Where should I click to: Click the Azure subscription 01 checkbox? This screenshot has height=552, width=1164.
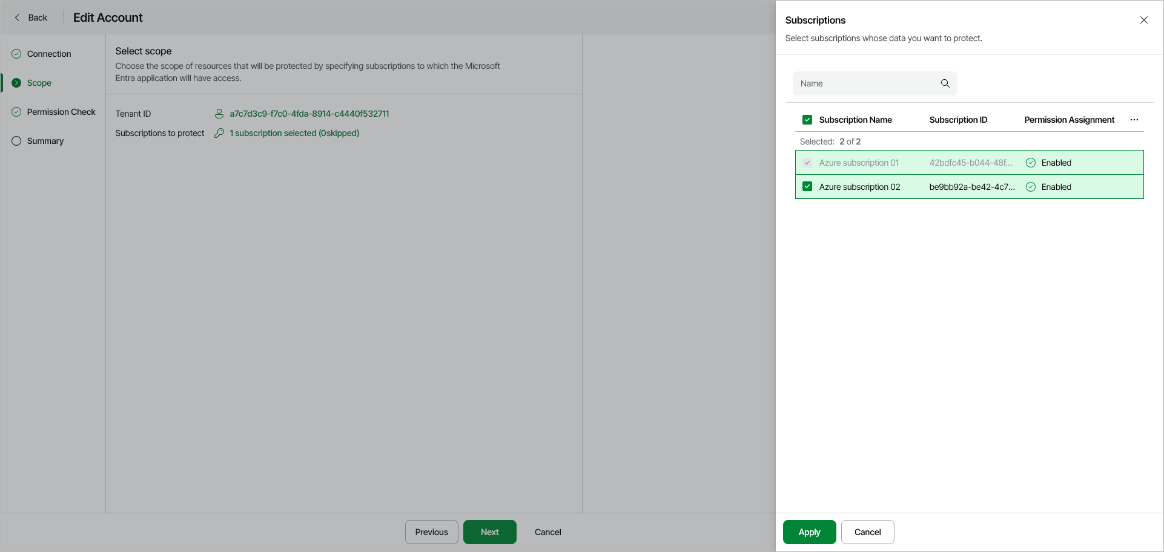click(x=807, y=163)
